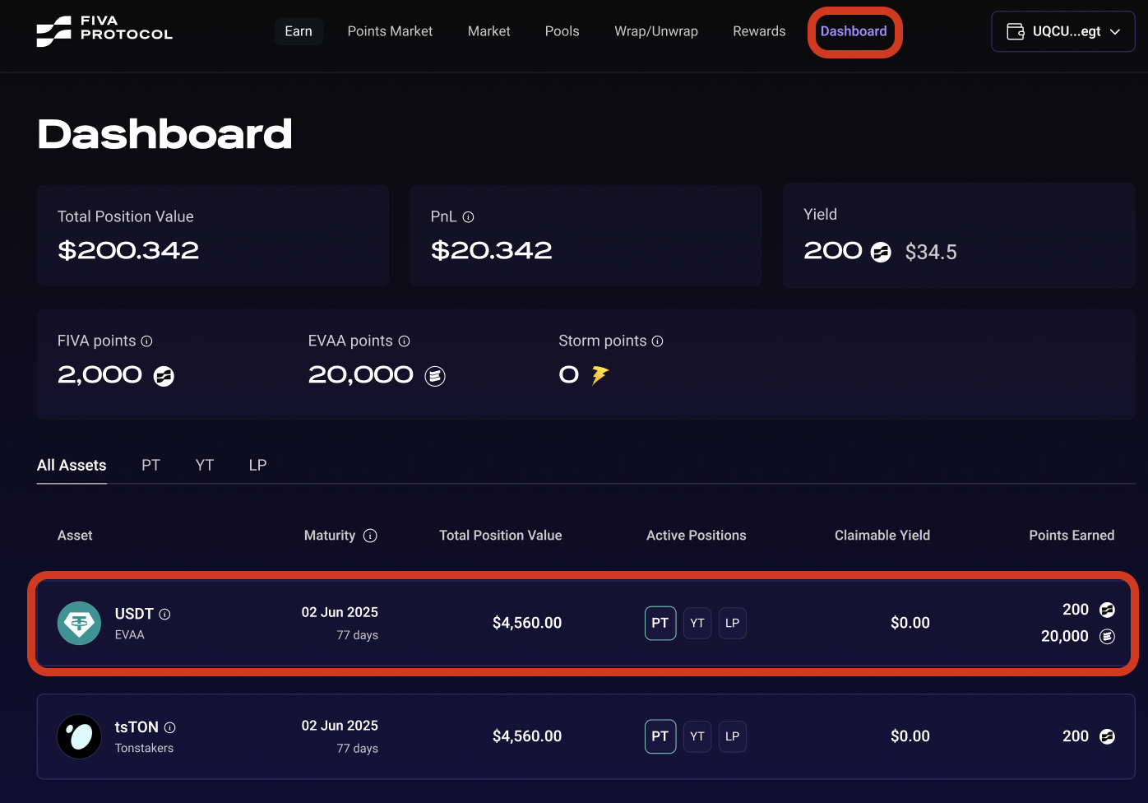Click the tsTON asset info icon
Image resolution: width=1148 pixels, height=803 pixels.
170,728
